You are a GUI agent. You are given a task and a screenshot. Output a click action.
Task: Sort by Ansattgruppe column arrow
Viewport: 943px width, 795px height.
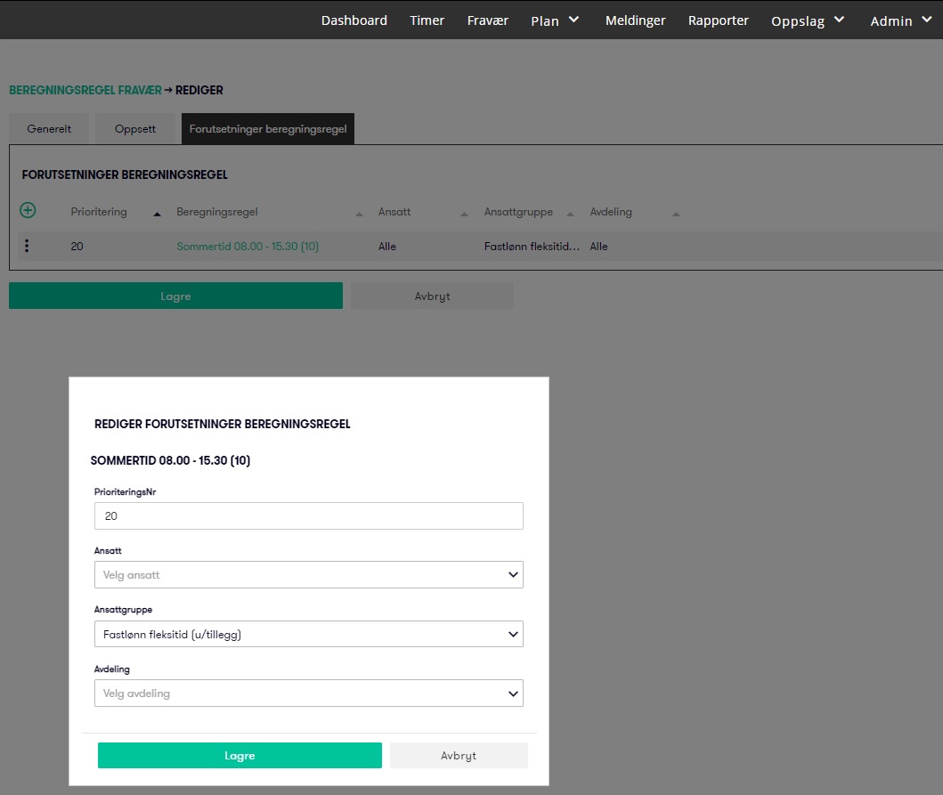click(x=570, y=214)
